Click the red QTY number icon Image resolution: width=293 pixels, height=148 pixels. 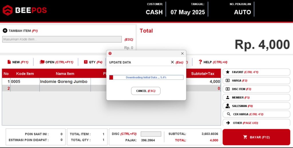coord(86,62)
